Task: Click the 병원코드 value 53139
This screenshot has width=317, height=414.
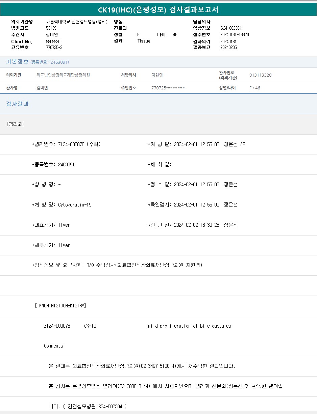Action: pyautogui.click(x=51, y=28)
